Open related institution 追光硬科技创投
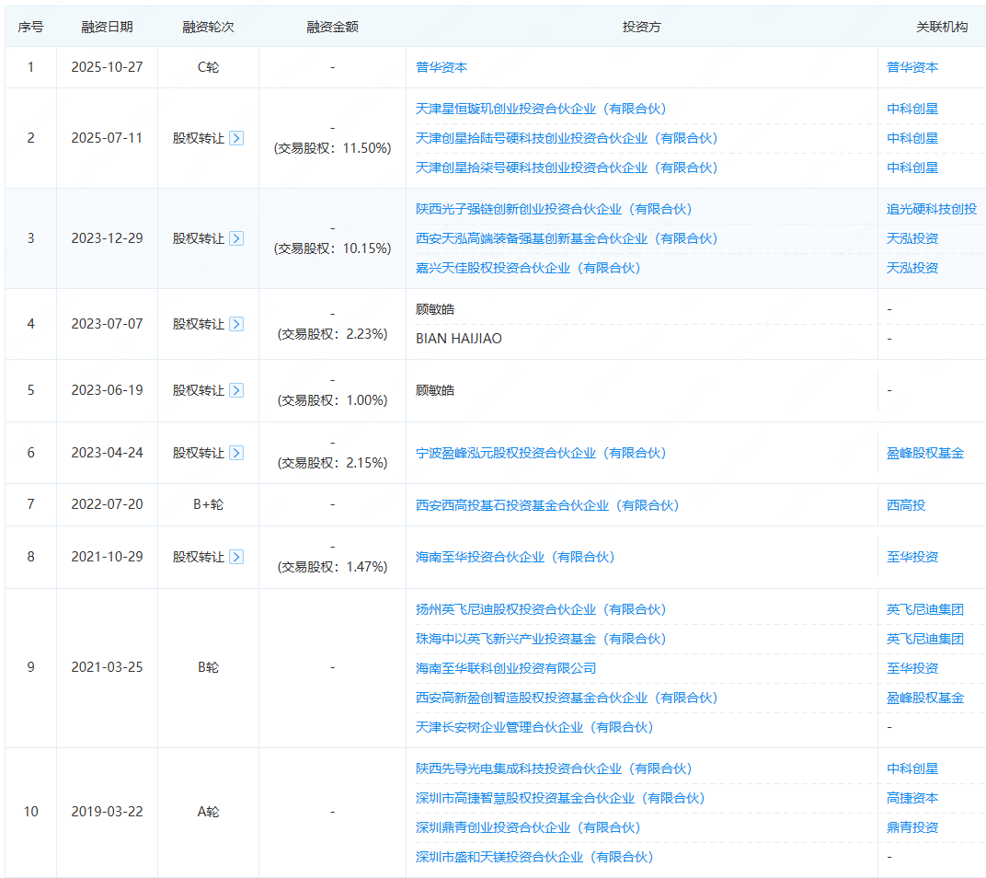 [931, 209]
